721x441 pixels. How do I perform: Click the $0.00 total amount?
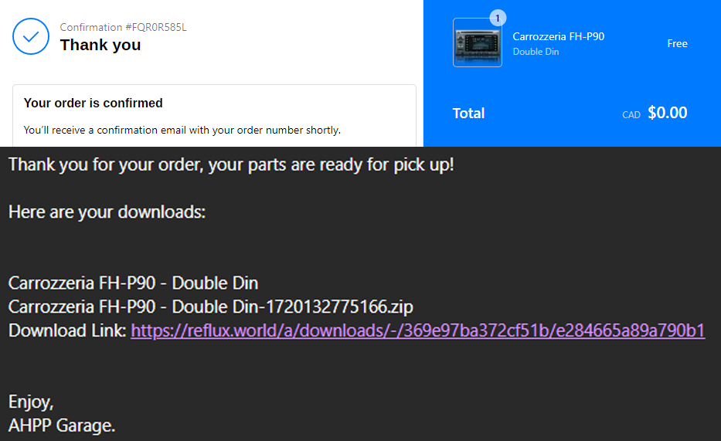pos(667,113)
